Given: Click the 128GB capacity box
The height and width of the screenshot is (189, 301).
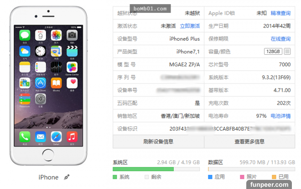Looking at the screenshot, I should [x=273, y=52].
